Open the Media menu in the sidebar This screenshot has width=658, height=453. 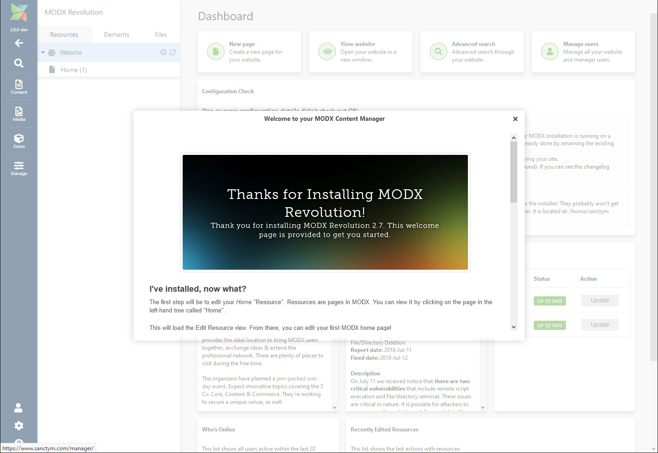(x=19, y=114)
